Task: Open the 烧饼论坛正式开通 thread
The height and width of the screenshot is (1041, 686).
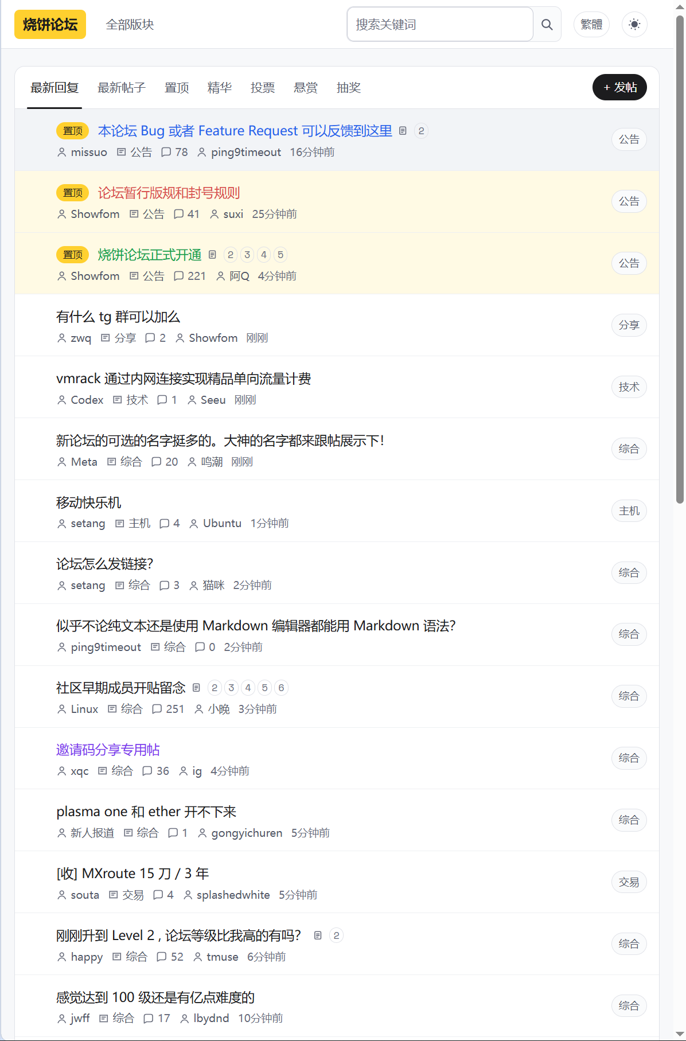Action: pyautogui.click(x=150, y=255)
